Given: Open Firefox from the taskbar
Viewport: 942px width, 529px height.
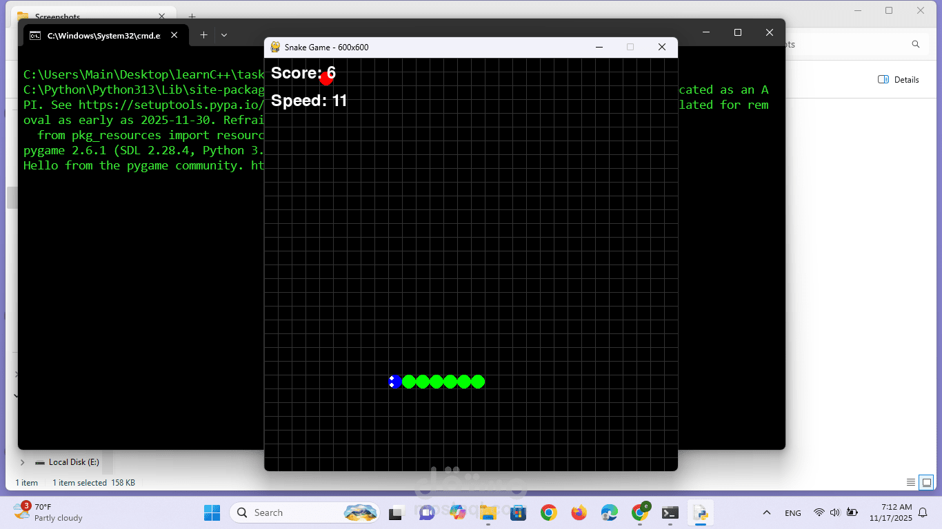Looking at the screenshot, I should (579, 512).
